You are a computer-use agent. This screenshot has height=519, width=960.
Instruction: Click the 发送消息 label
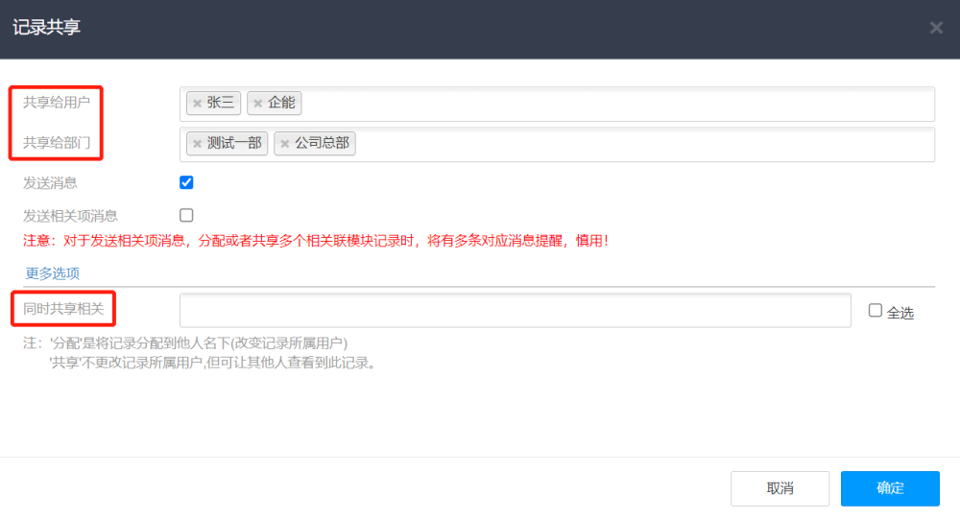(x=50, y=183)
